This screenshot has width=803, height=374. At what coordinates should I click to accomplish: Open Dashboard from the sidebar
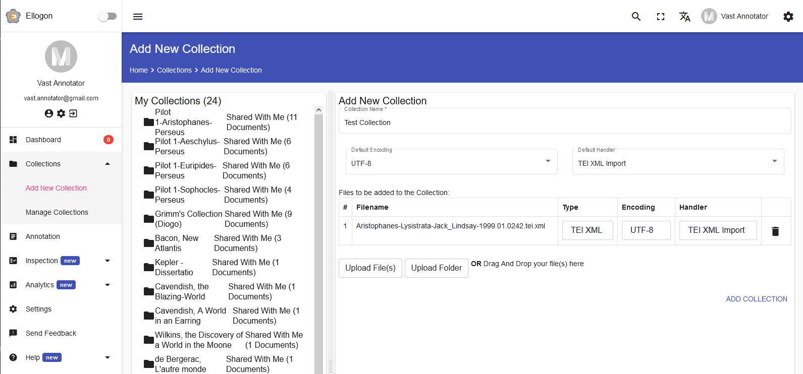pos(61,140)
